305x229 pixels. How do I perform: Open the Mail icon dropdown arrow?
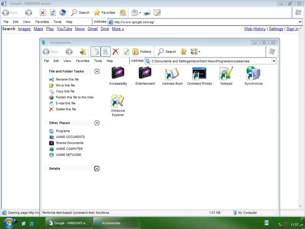click(140, 13)
